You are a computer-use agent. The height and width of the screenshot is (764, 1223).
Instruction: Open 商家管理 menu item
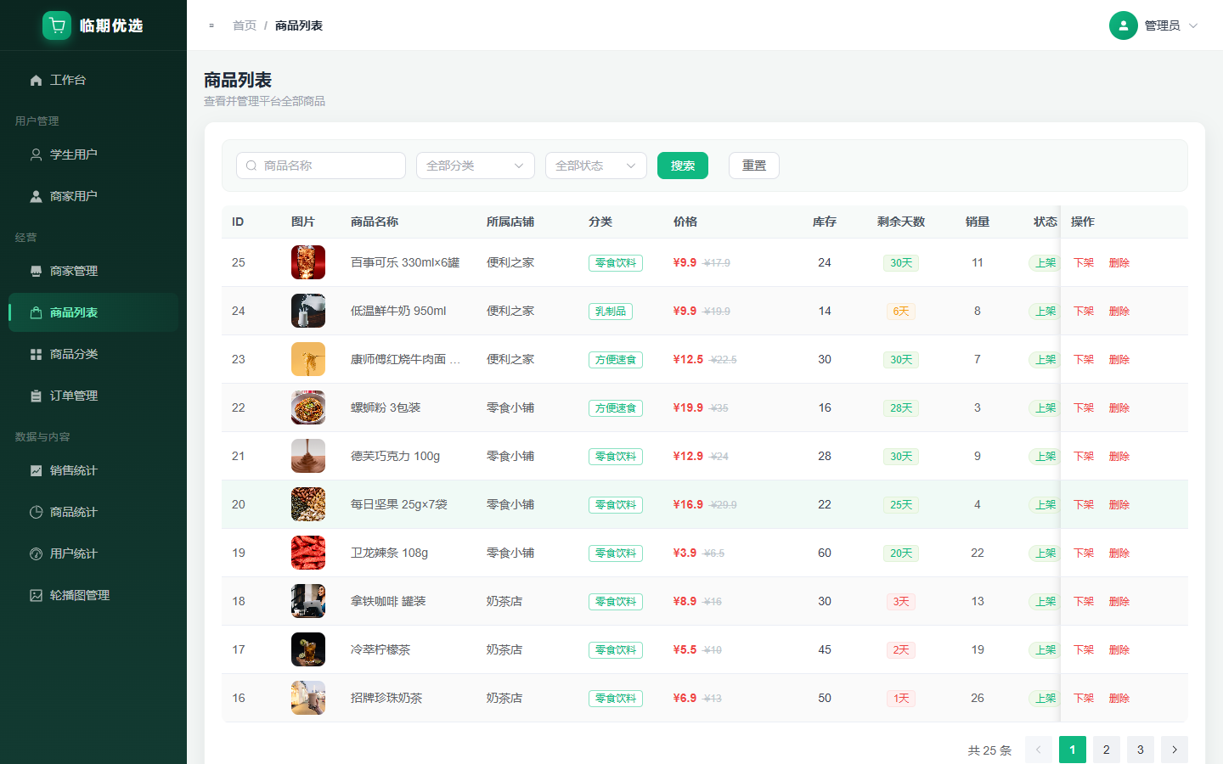tap(93, 271)
